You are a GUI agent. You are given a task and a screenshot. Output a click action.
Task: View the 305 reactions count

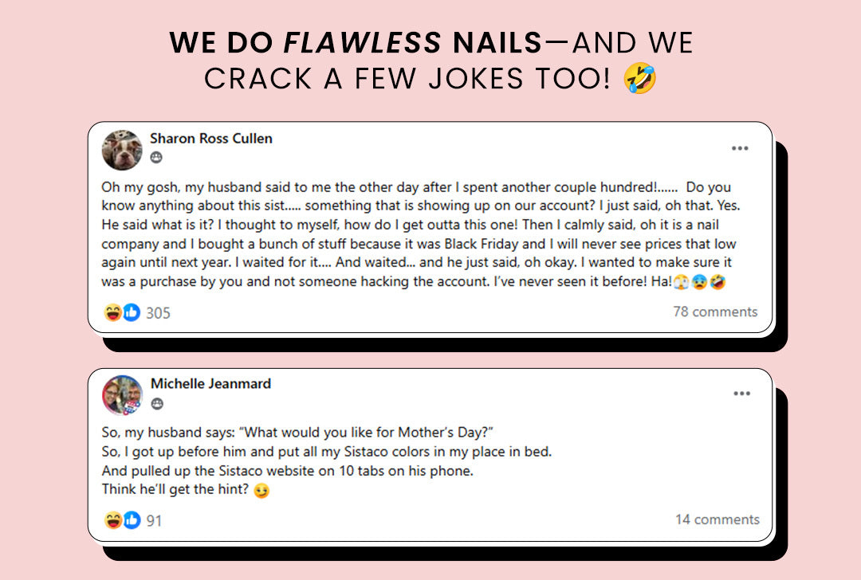click(158, 313)
